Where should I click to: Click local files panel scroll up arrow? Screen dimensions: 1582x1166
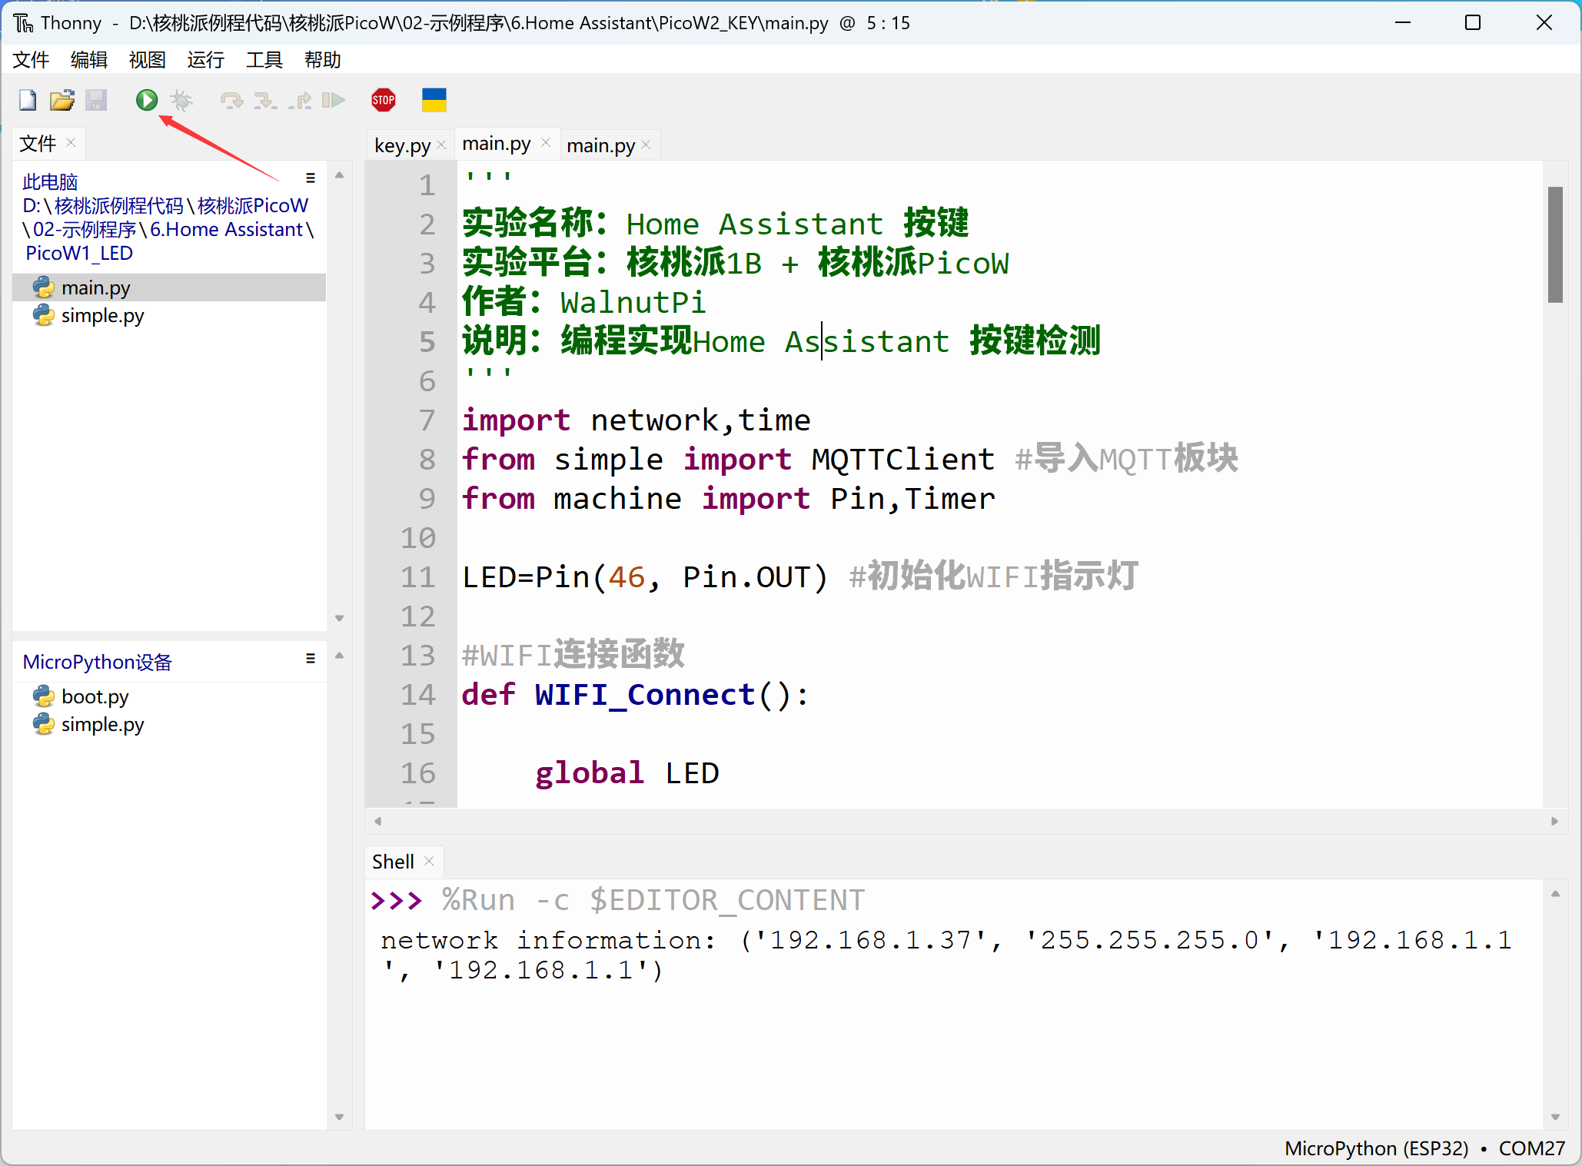339,175
